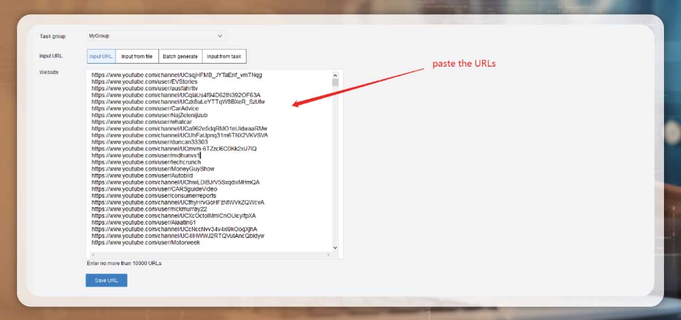Click the URL line ending in user/EVStories
681x320 pixels.
(x=144, y=81)
